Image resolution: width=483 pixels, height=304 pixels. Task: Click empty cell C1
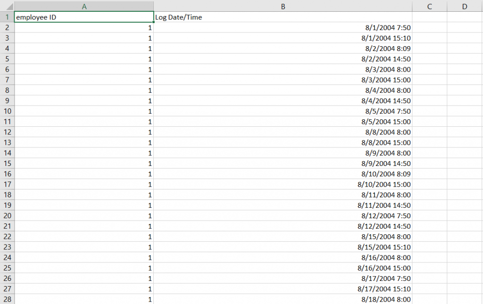[430, 17]
